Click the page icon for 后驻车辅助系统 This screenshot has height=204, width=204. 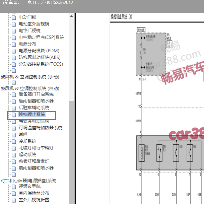click(x=14, y=108)
